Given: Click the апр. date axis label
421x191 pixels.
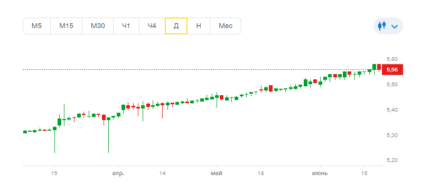Looking at the screenshot, I should (118, 174).
